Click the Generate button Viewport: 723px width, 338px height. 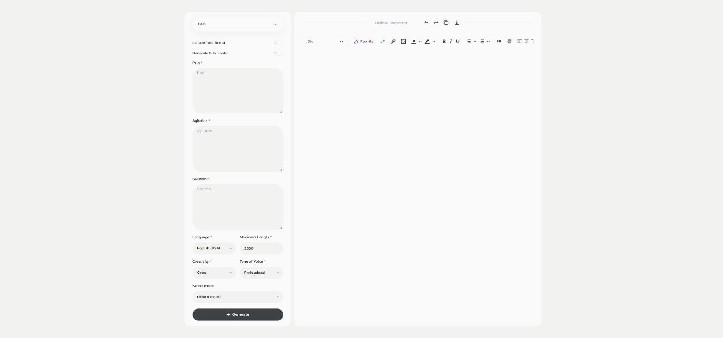[x=237, y=314]
